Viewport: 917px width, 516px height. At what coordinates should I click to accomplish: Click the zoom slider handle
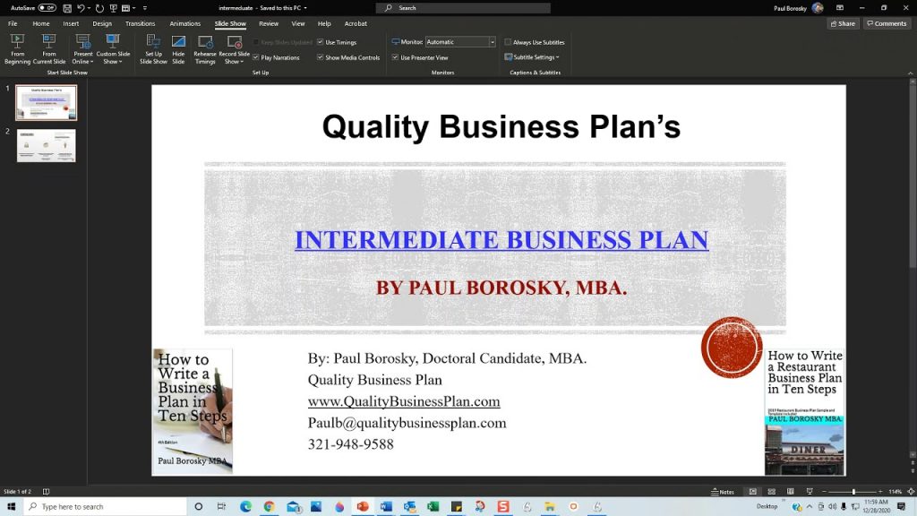point(853,492)
